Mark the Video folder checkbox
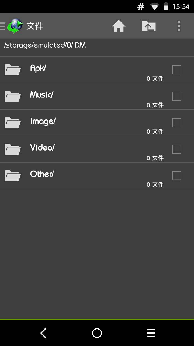This screenshot has width=194, height=346. (x=176, y=149)
